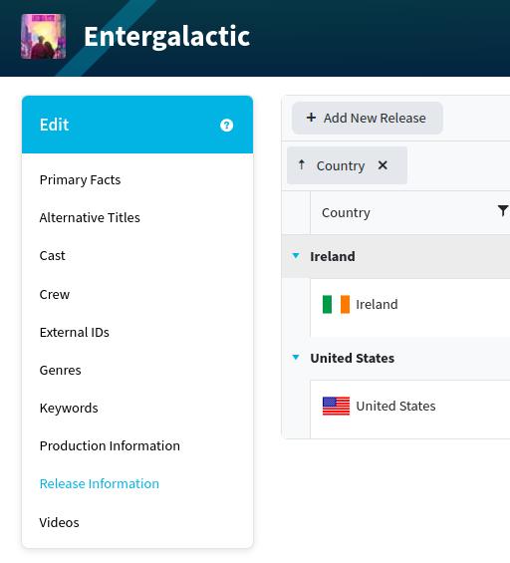This screenshot has height=563, width=510.
Task: Click United States group header text
Action: (353, 358)
